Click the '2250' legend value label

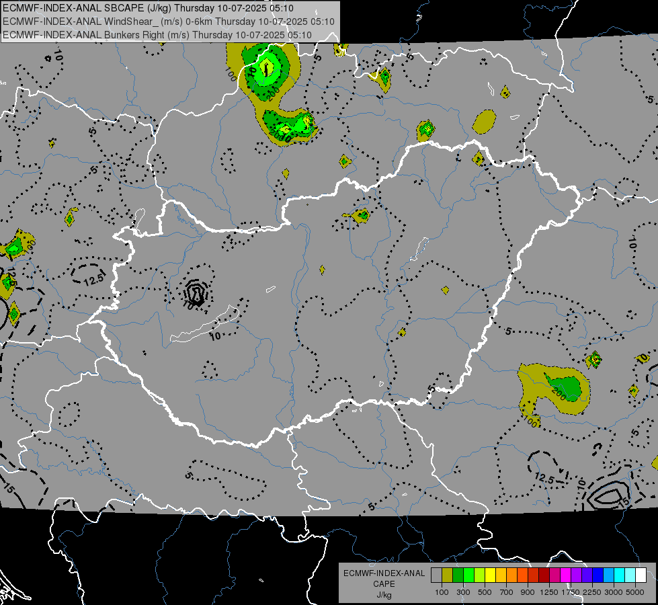tap(592, 592)
